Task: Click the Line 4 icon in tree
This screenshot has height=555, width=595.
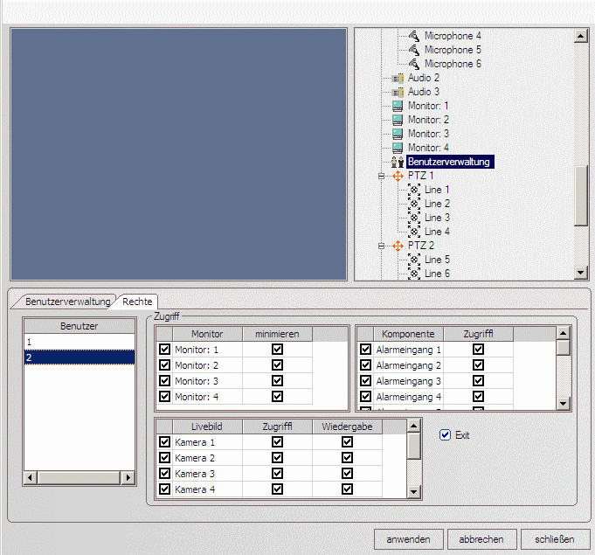Action: click(414, 232)
